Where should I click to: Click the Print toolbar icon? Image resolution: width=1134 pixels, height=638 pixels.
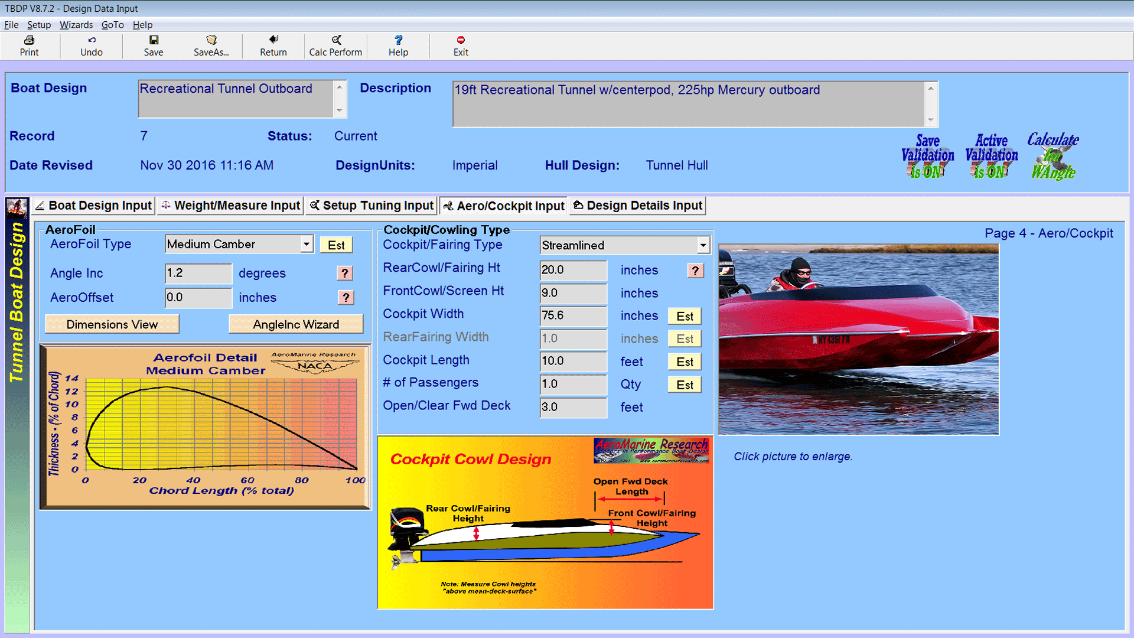28,45
